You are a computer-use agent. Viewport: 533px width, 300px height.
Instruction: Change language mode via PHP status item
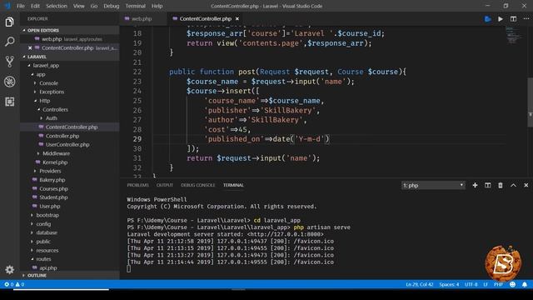498,284
